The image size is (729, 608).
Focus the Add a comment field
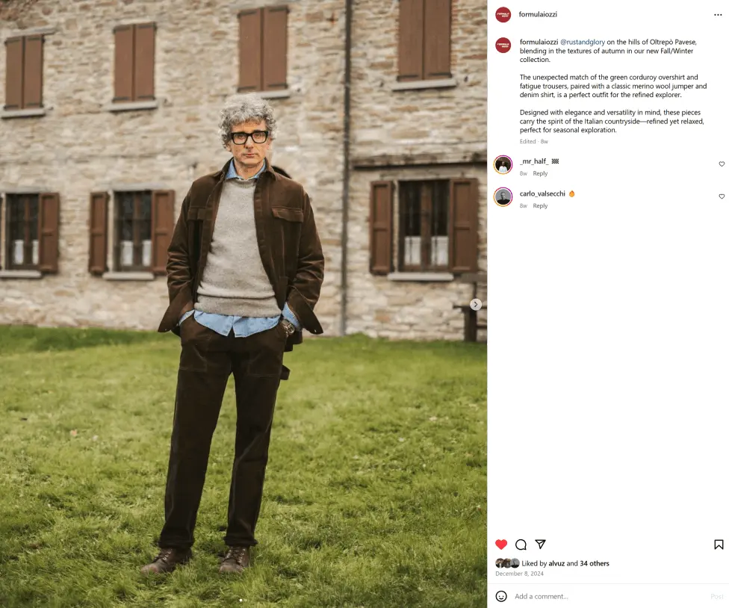[x=609, y=596]
